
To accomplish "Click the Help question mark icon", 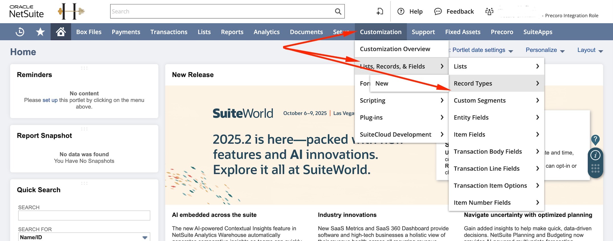I will pyautogui.click(x=401, y=11).
